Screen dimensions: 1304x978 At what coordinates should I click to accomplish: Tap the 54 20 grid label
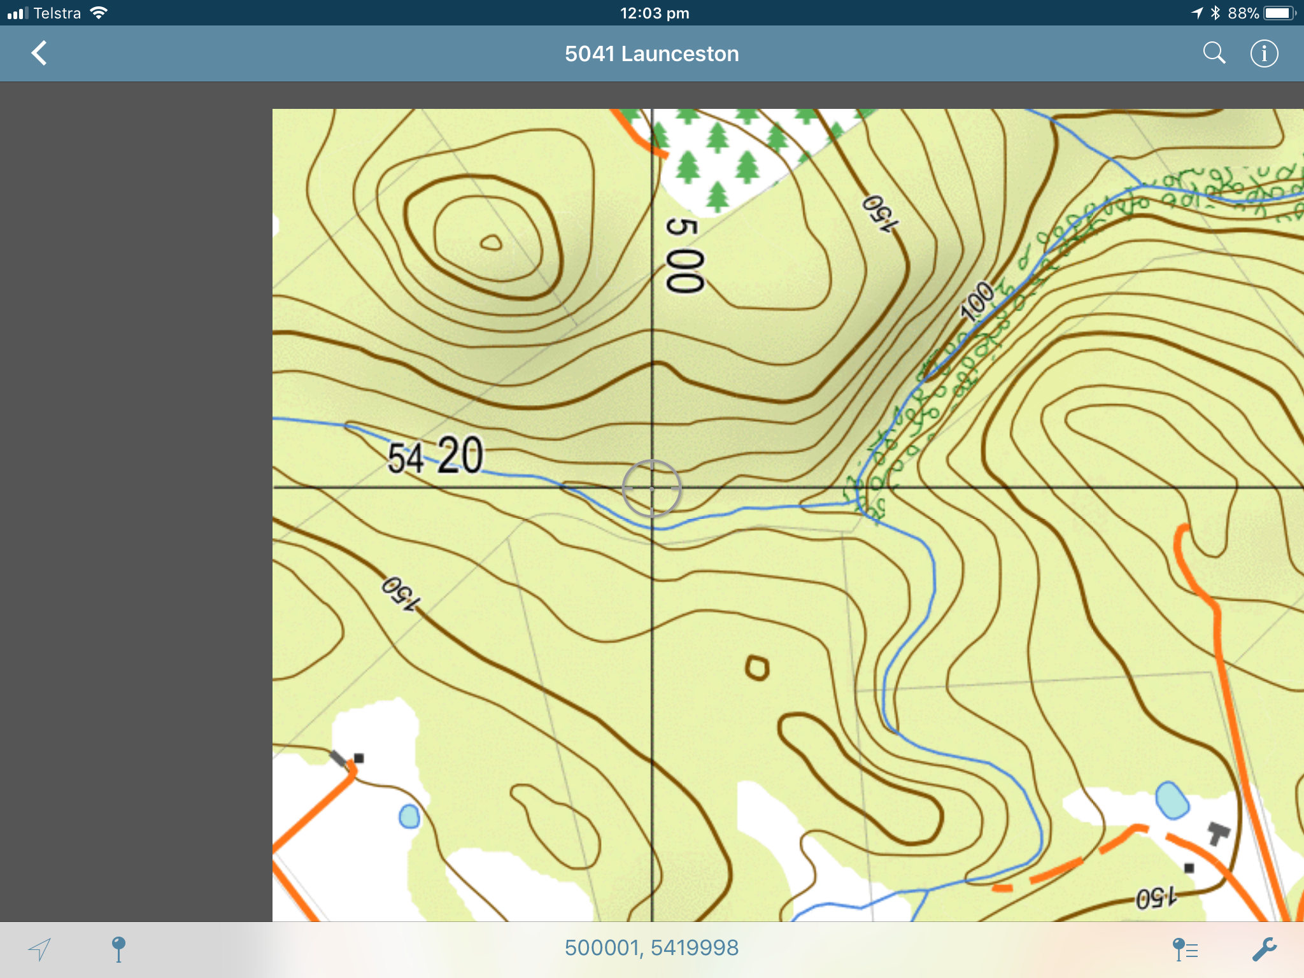(436, 455)
